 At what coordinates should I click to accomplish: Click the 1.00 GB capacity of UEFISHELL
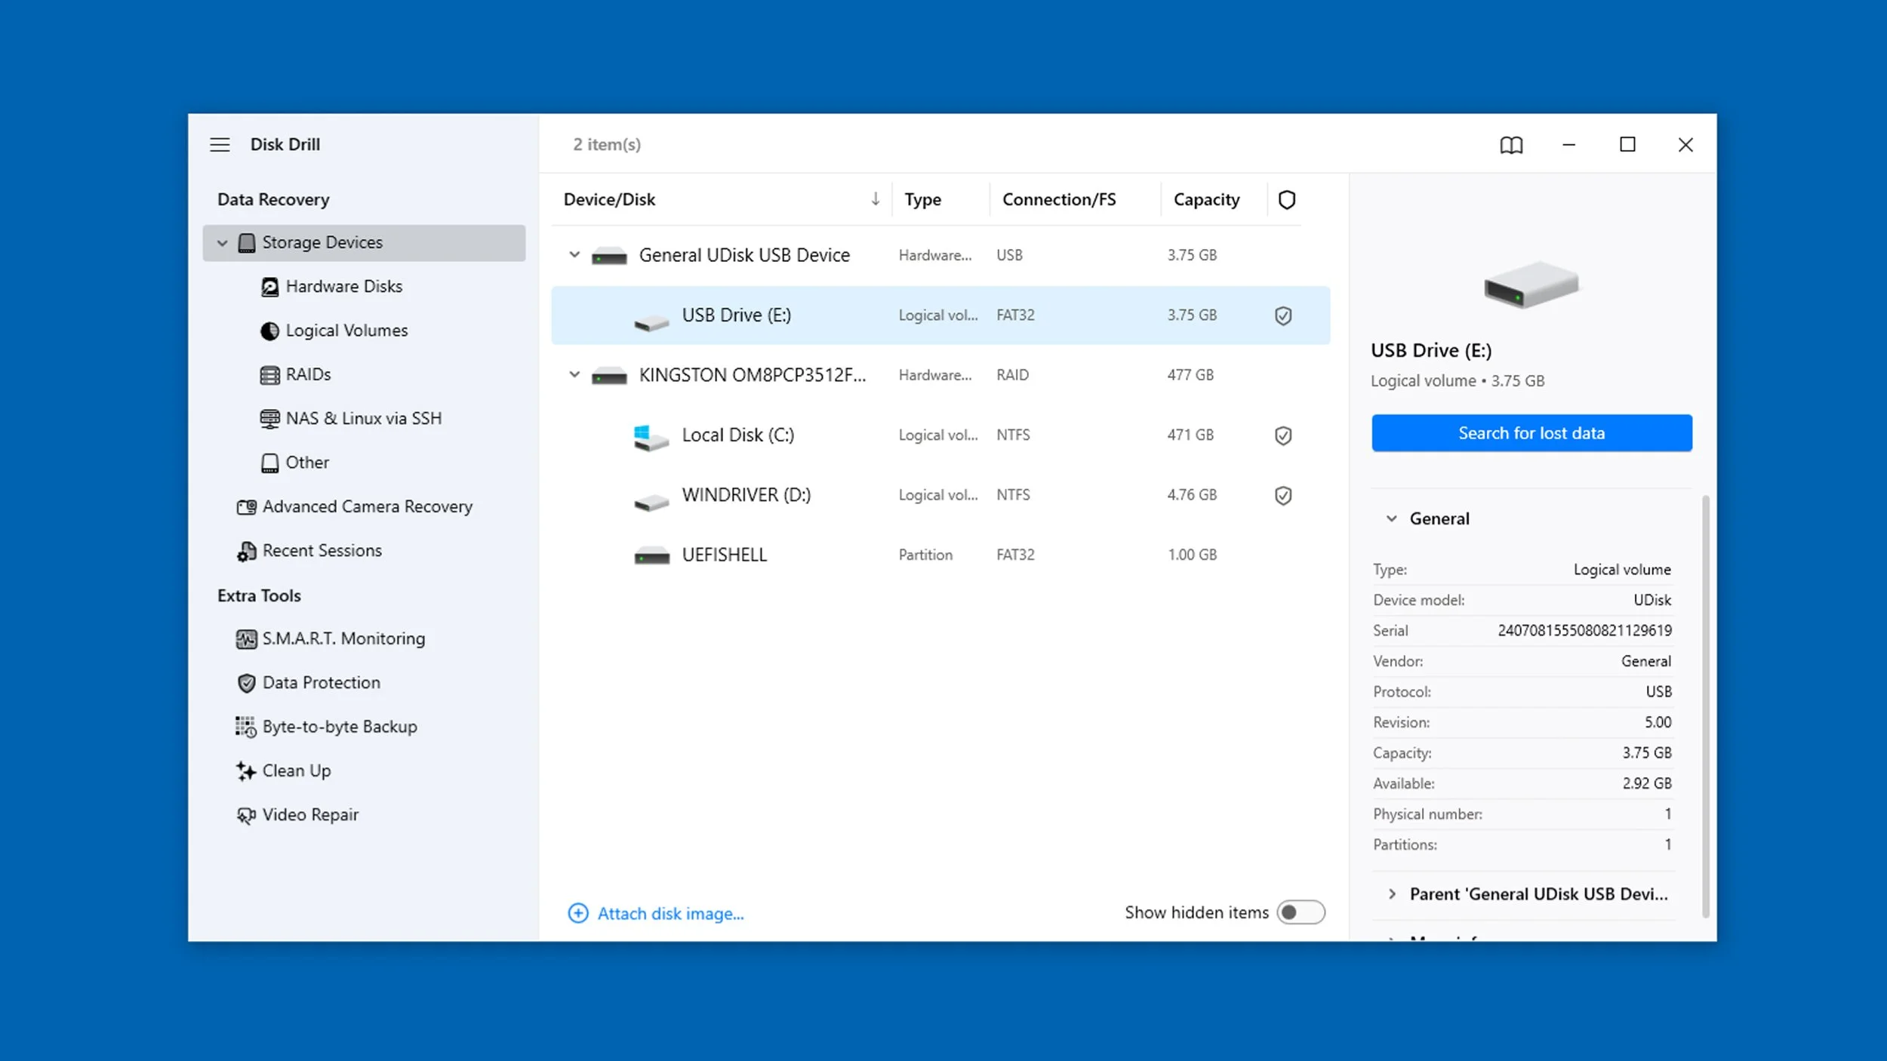(x=1193, y=555)
